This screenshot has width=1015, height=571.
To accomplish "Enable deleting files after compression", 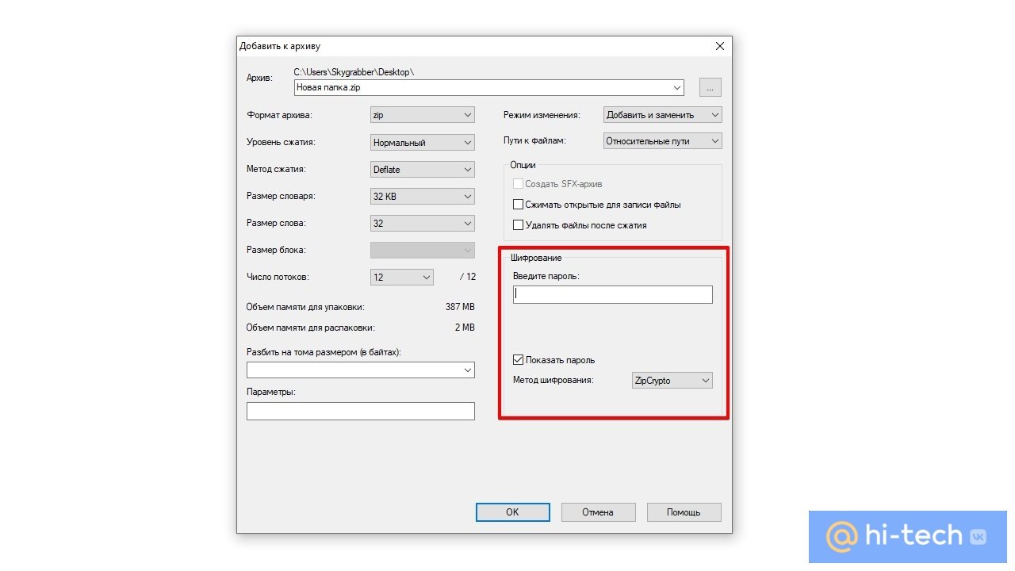I will [x=519, y=225].
